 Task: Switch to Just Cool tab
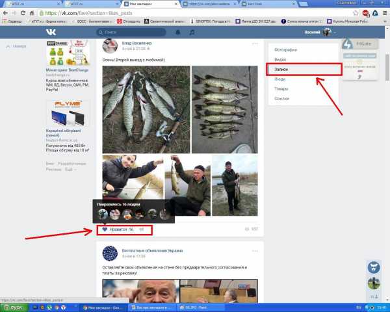pyautogui.click(x=268, y=4)
